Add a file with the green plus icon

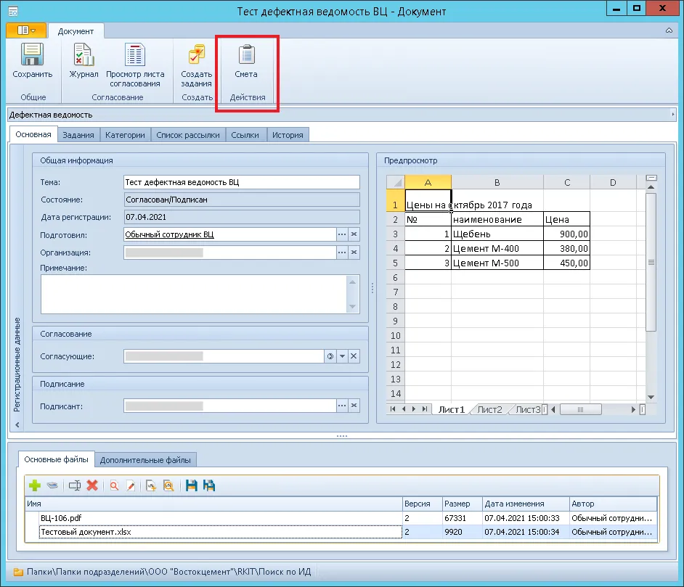click(x=34, y=485)
